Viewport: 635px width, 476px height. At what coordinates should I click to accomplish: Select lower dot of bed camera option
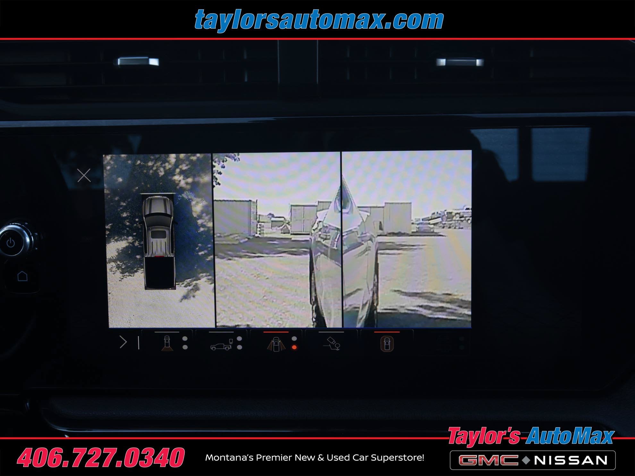click(x=239, y=347)
